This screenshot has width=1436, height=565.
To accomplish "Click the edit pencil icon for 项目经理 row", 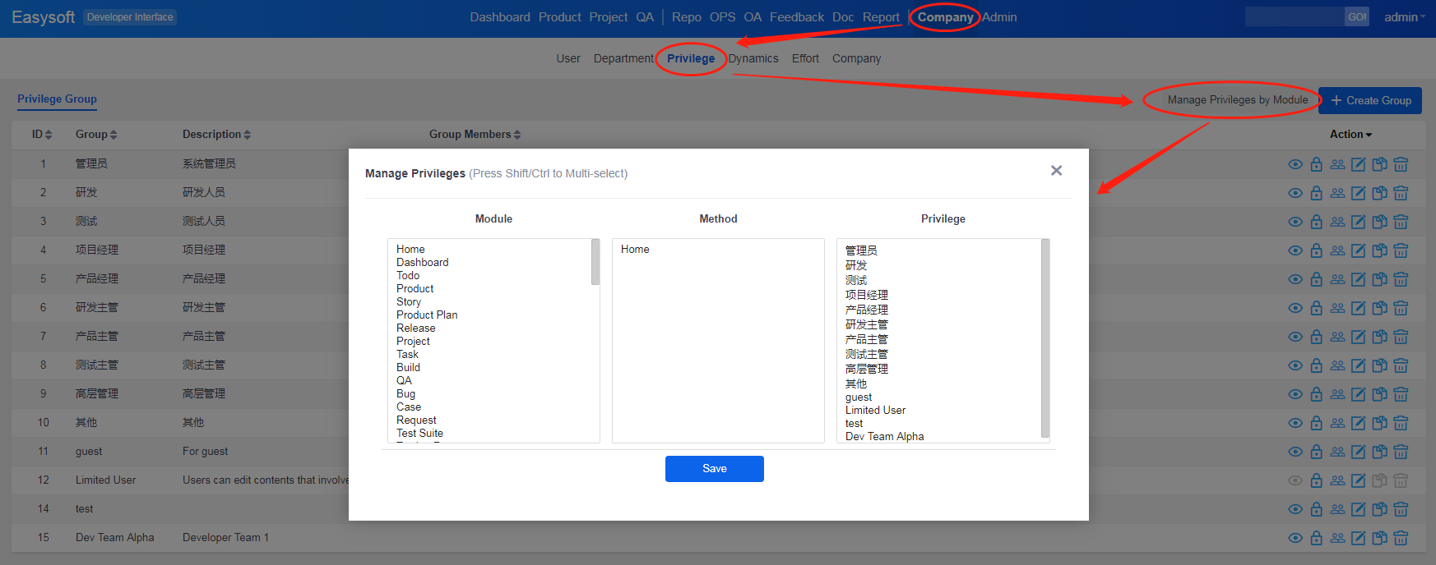I will point(1359,250).
